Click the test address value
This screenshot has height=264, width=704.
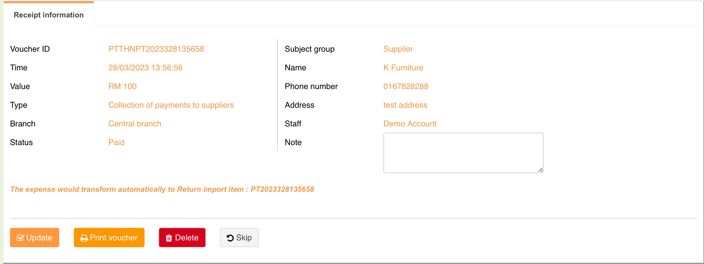(405, 105)
